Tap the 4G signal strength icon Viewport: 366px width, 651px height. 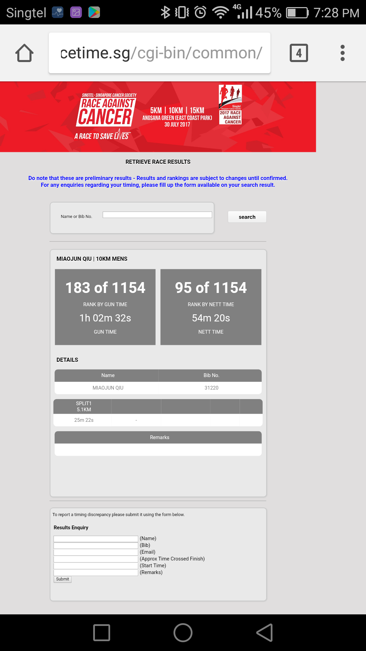click(242, 12)
